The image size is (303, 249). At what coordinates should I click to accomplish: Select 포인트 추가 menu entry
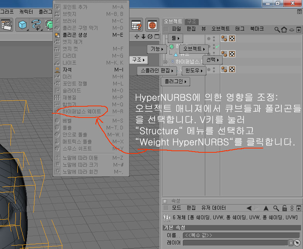pos(91,7)
